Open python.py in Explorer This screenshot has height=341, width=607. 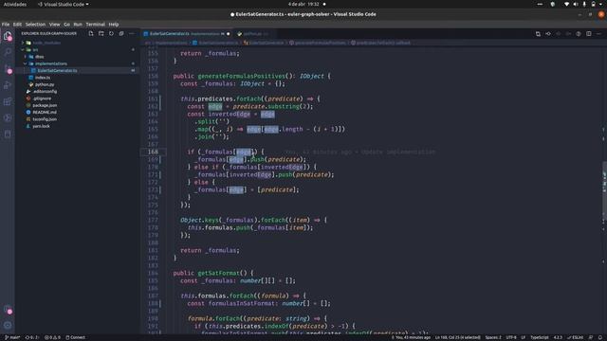(x=45, y=84)
